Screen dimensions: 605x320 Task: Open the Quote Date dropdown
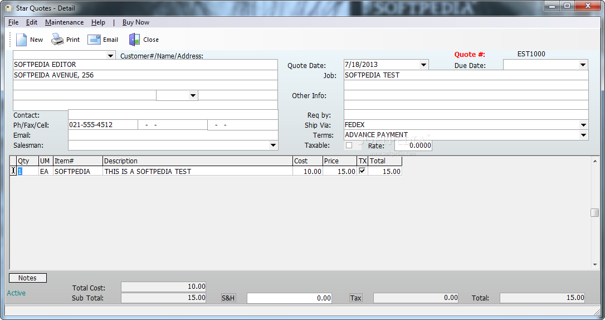click(x=423, y=65)
